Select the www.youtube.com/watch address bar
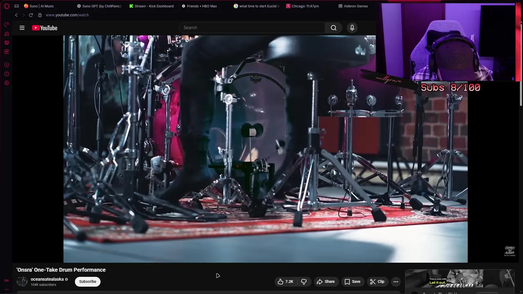The image size is (523, 294). coord(67,15)
